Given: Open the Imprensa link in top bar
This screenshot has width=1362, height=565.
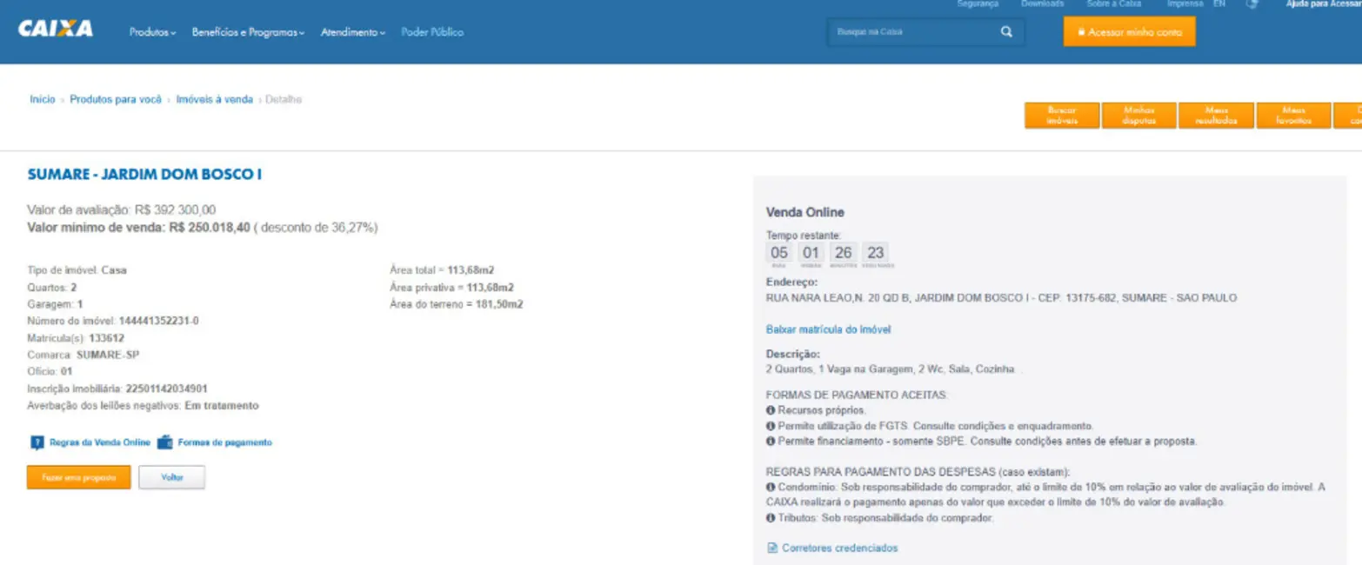Looking at the screenshot, I should click(x=1185, y=4).
